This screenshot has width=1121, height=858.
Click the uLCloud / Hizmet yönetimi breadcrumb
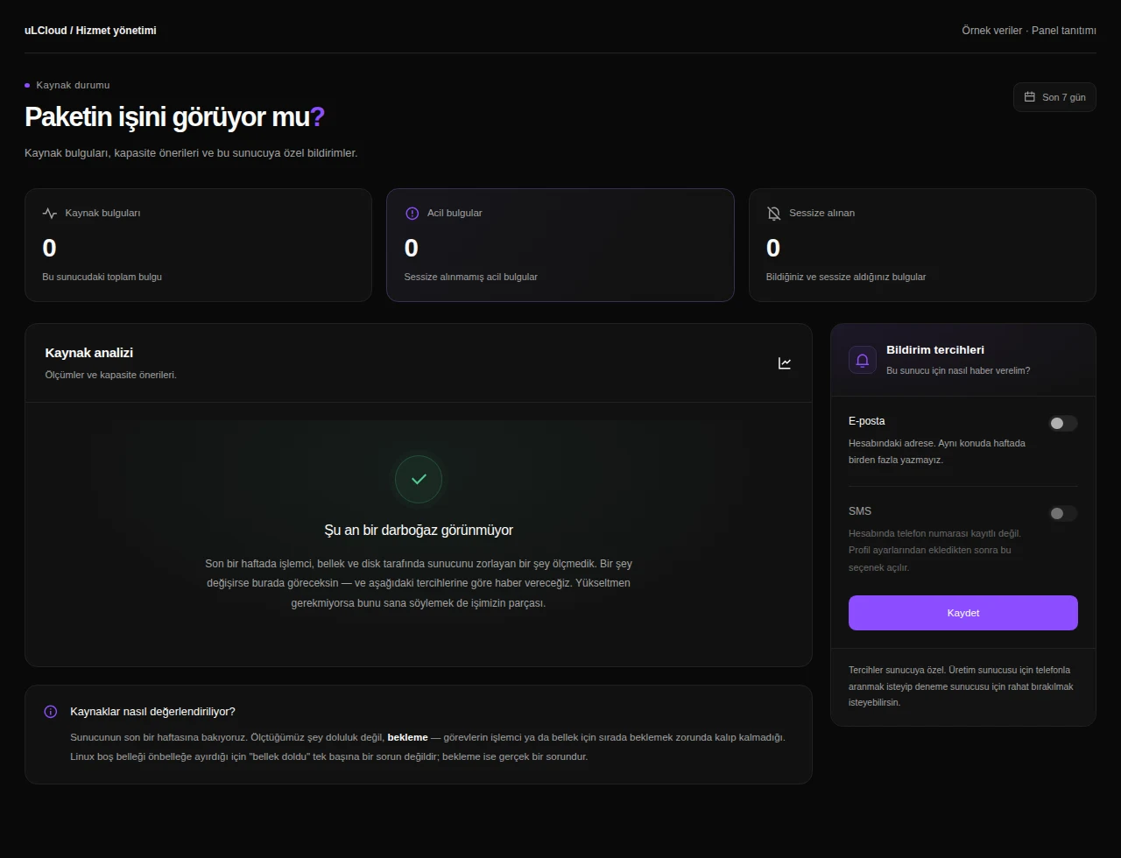(x=90, y=31)
